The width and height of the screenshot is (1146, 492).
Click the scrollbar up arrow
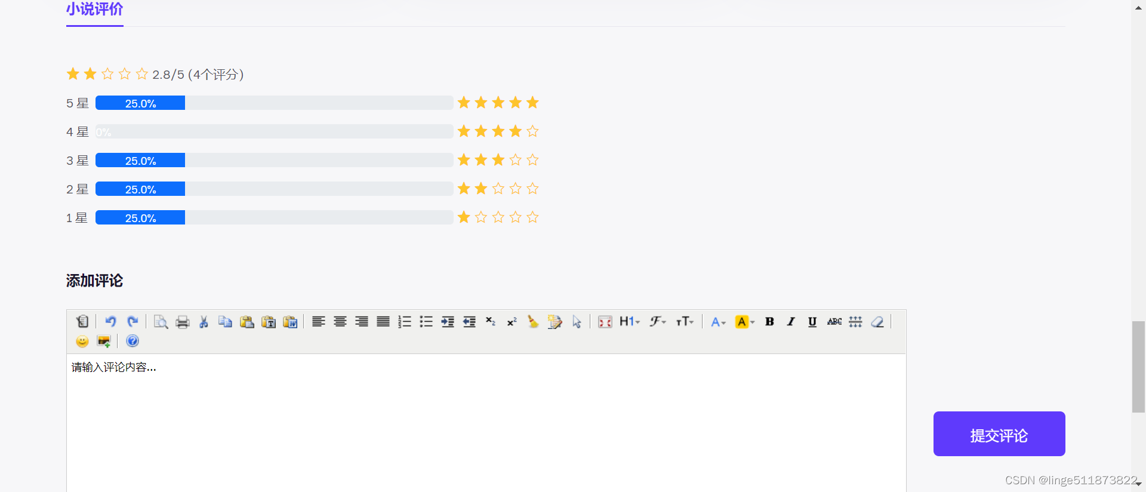1138,8
